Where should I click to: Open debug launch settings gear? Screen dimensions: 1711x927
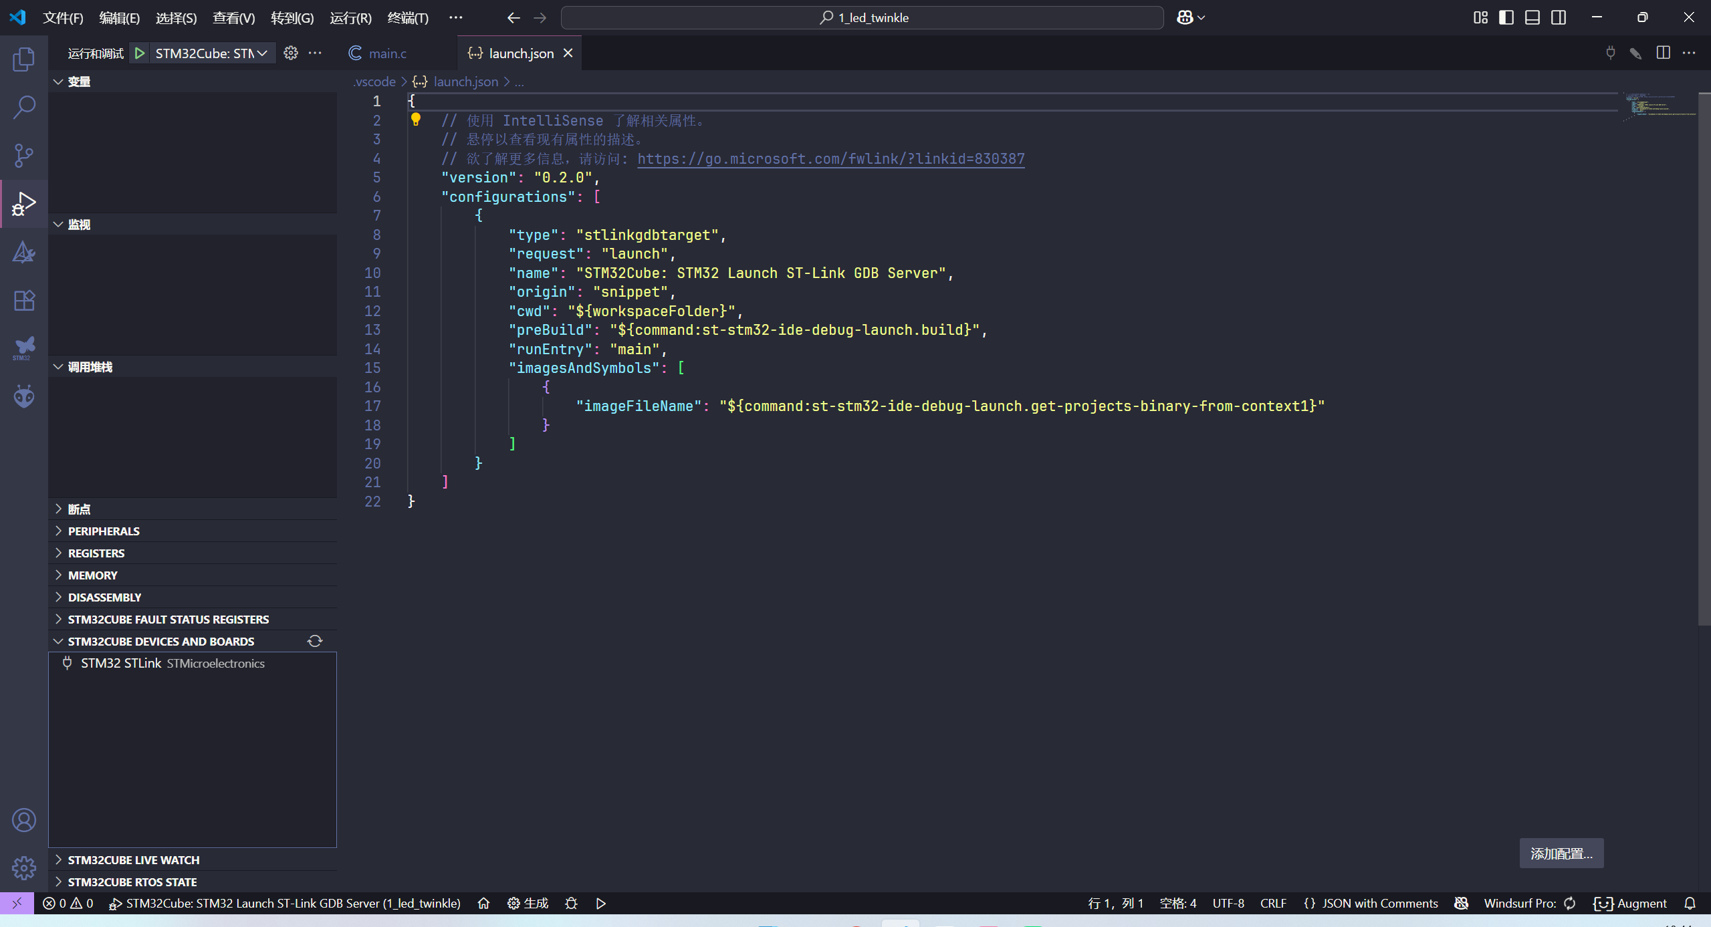tap(291, 53)
